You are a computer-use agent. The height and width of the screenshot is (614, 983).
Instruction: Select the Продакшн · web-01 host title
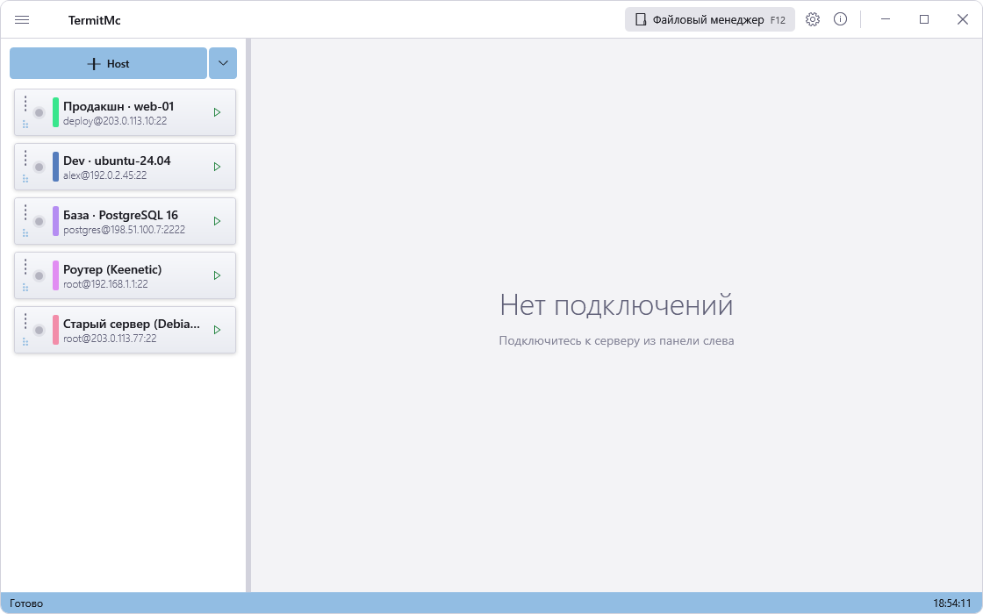point(118,106)
